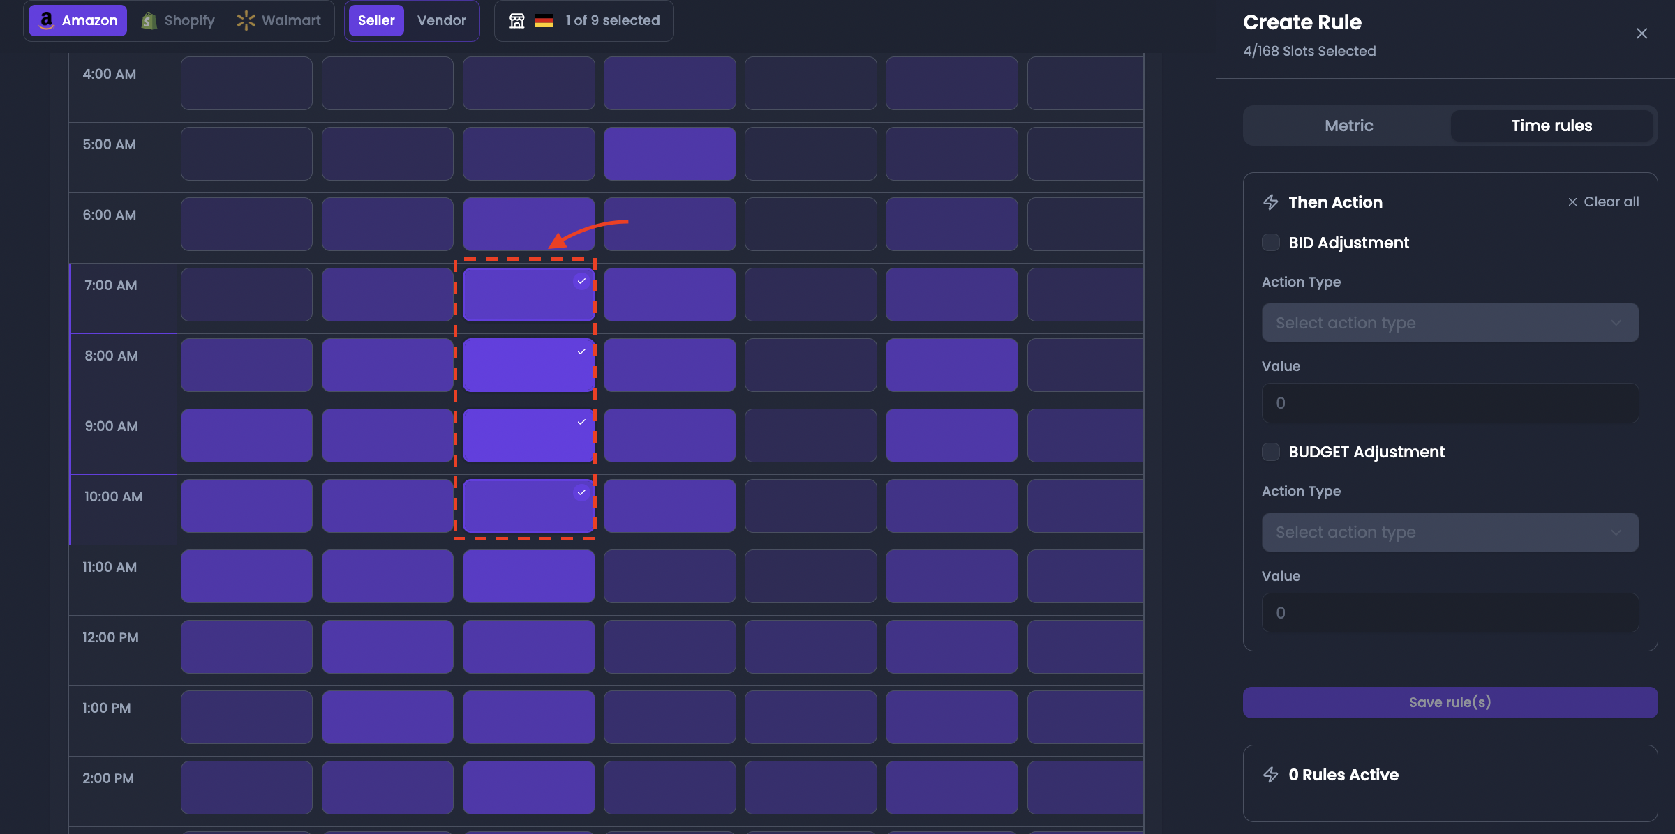The width and height of the screenshot is (1675, 834).
Task: Select the Vendor account type
Action: click(x=441, y=20)
